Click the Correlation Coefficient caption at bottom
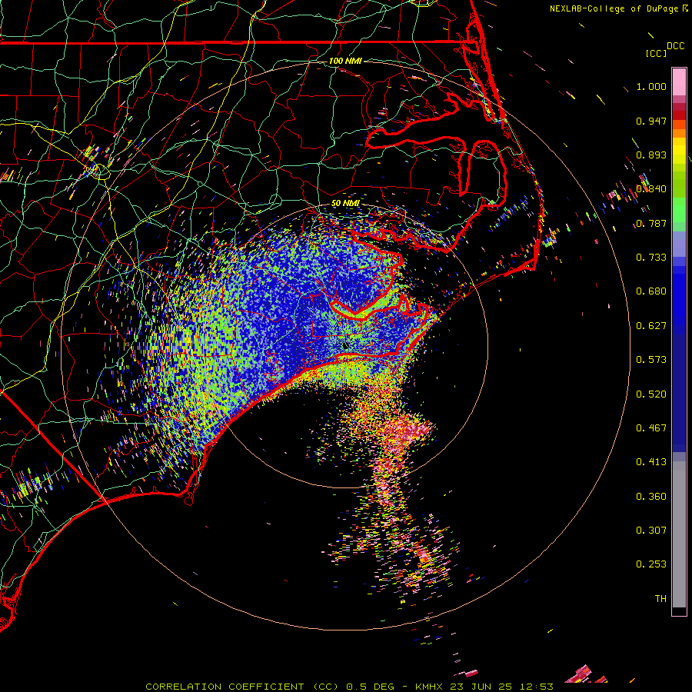The image size is (692, 692). [349, 687]
